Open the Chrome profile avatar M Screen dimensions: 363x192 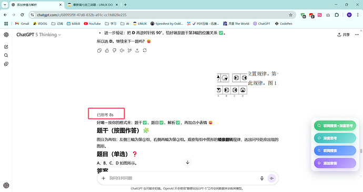click(349, 15)
